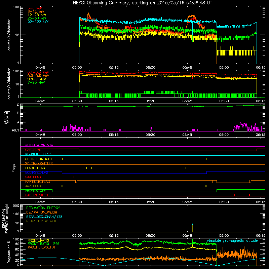Pick the PARTICLE_FLAG label
Image resolution: width=269 pixels, height=269 pixels.
(x=38, y=182)
